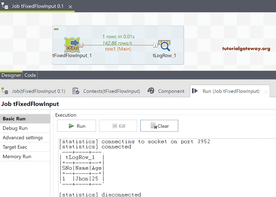The height and width of the screenshot is (197, 276).
Task: Switch to the Code tab
Action: pyautogui.click(x=30, y=75)
